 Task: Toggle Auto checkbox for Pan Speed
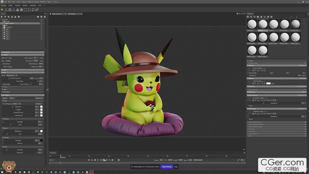(39, 61)
